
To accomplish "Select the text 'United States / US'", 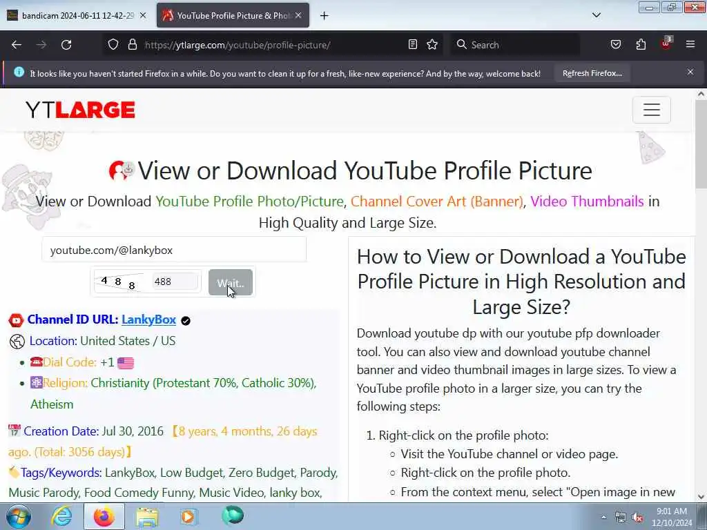I will click(x=128, y=341).
